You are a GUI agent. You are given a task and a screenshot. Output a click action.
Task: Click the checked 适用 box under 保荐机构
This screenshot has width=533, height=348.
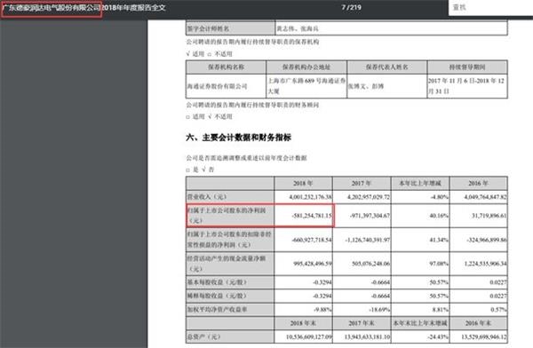pyautogui.click(x=188, y=54)
